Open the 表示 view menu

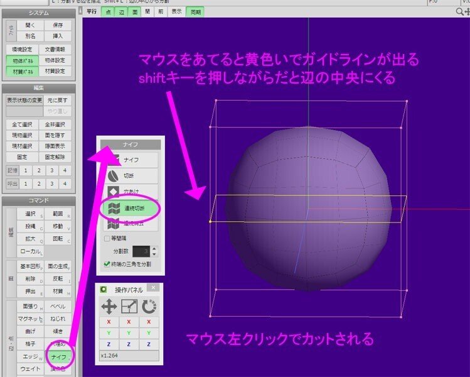(x=176, y=12)
